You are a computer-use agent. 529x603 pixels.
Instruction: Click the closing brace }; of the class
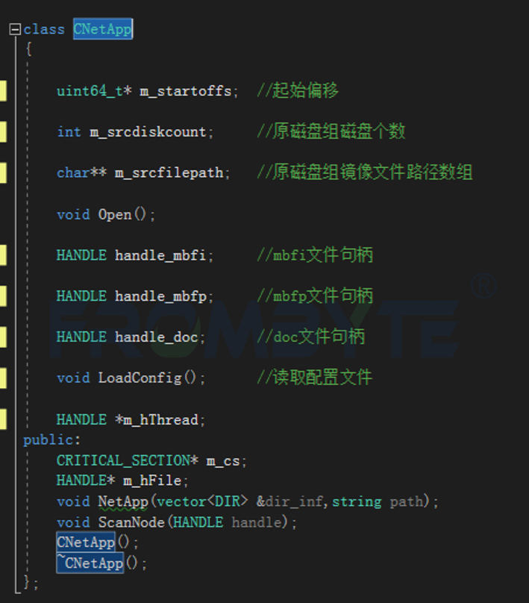31,582
